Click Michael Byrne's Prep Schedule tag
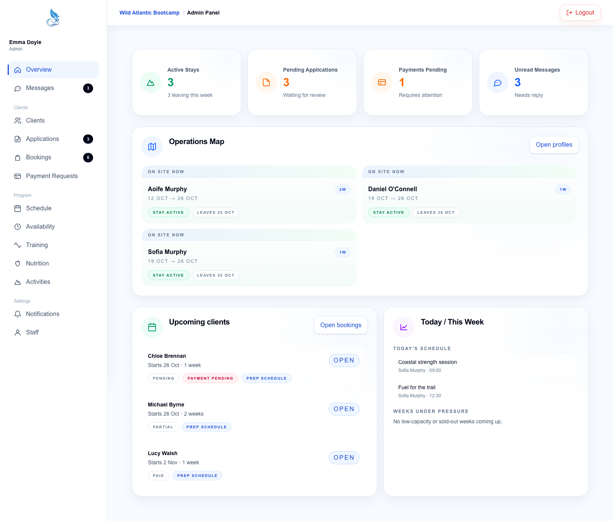 pos(207,427)
